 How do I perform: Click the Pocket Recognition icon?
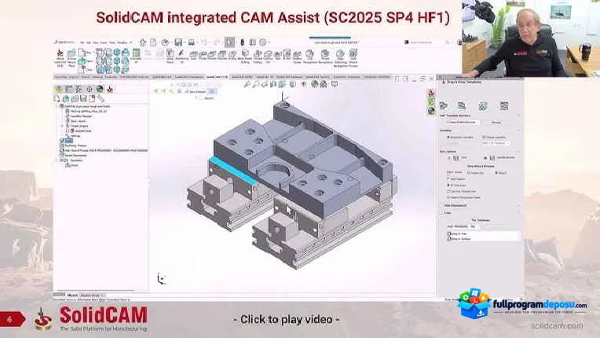point(325,53)
